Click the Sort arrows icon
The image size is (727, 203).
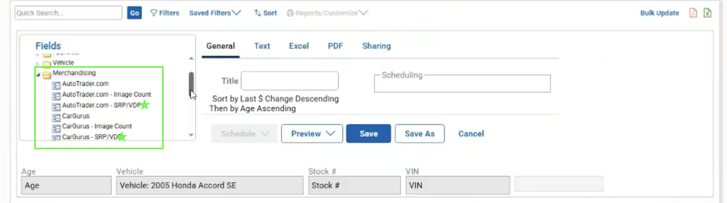258,13
